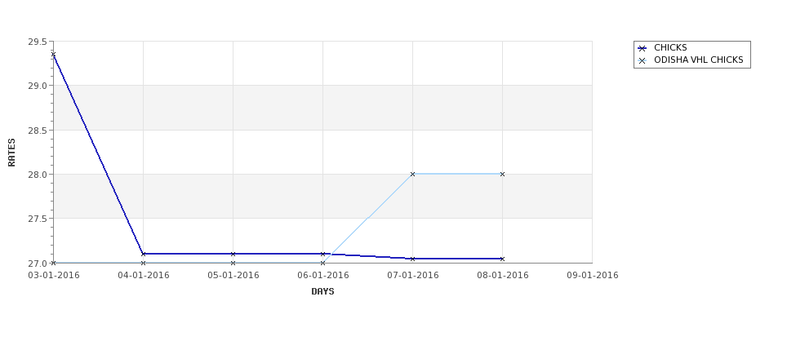The image size is (796, 350).
Task: Click the CHICKS legend label
Action: [x=670, y=47]
